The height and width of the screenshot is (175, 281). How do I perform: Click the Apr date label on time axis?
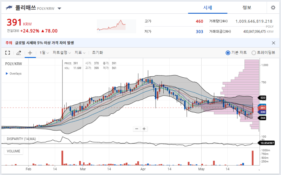click(x=143, y=169)
